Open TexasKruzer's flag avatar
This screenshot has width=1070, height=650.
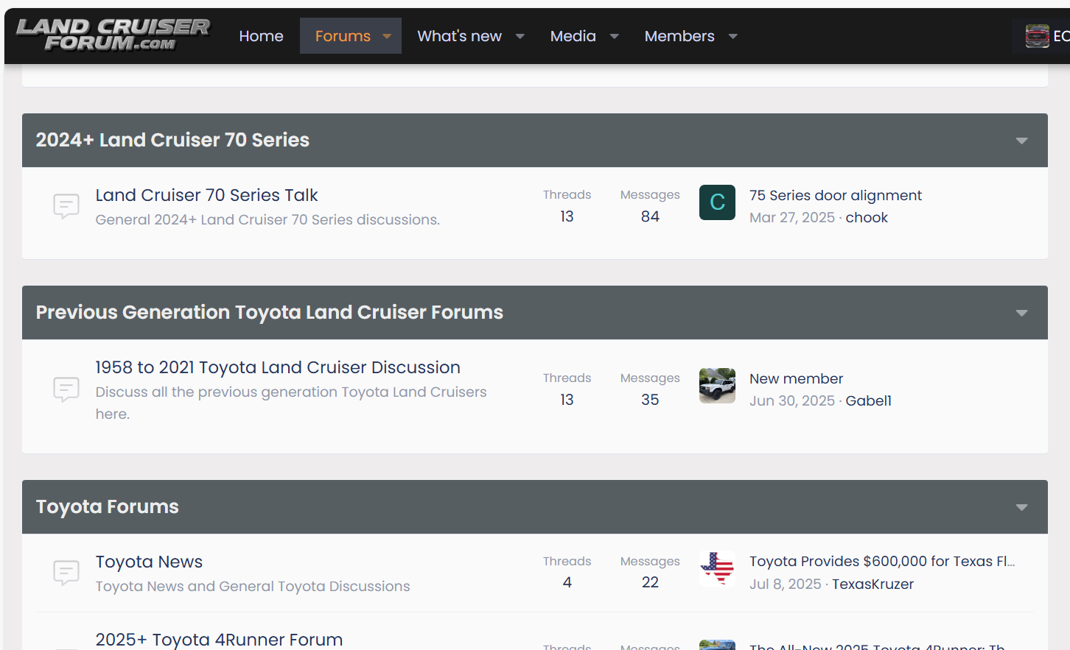click(x=717, y=569)
